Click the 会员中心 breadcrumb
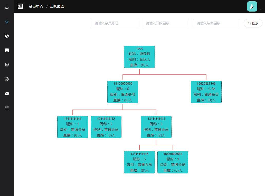The width and height of the screenshot is (265, 196). pyautogui.click(x=36, y=6)
